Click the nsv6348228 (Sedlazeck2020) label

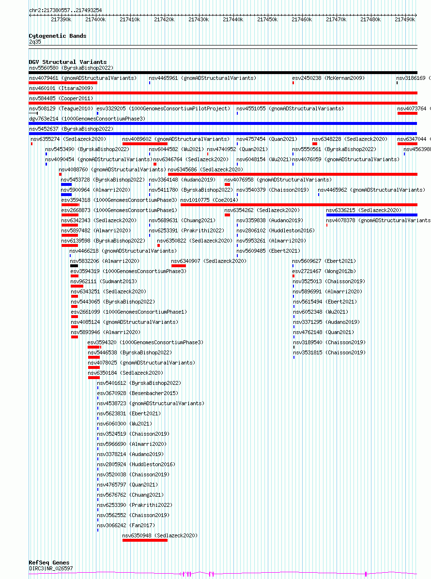[x=350, y=139]
